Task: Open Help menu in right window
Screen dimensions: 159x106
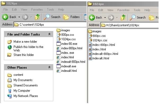Action: click(x=147, y=10)
